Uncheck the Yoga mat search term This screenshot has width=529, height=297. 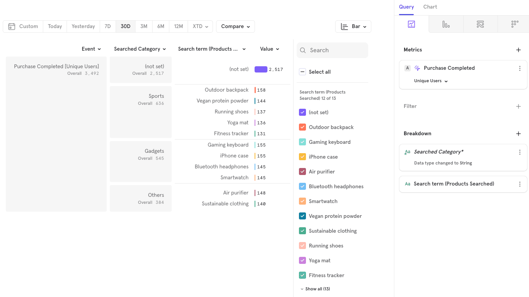(302, 260)
